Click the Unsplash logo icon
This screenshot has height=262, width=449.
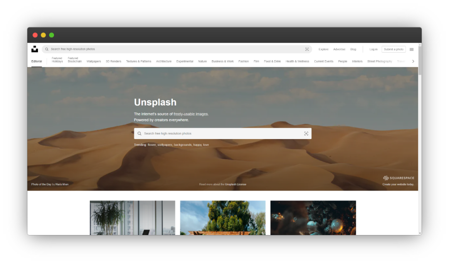coord(35,49)
